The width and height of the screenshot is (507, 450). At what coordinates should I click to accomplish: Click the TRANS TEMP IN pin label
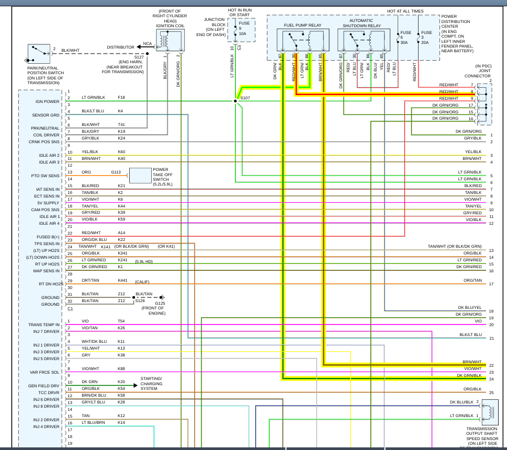(x=43, y=325)
